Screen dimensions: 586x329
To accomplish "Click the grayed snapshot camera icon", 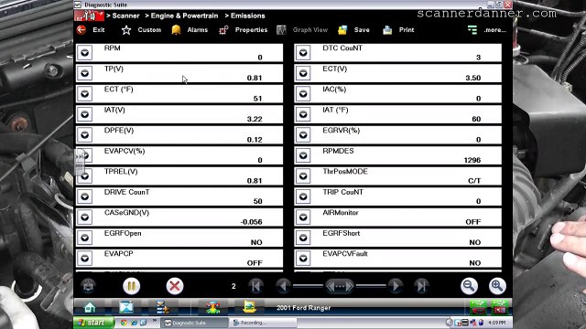I will [x=88, y=286].
